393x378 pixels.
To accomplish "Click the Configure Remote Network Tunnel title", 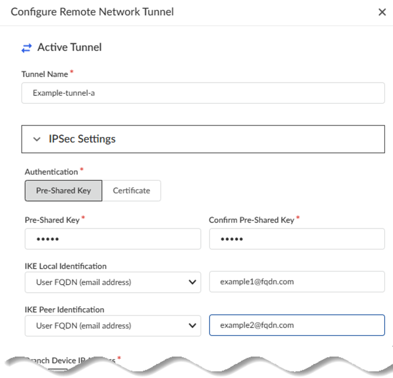I will 92,12.
